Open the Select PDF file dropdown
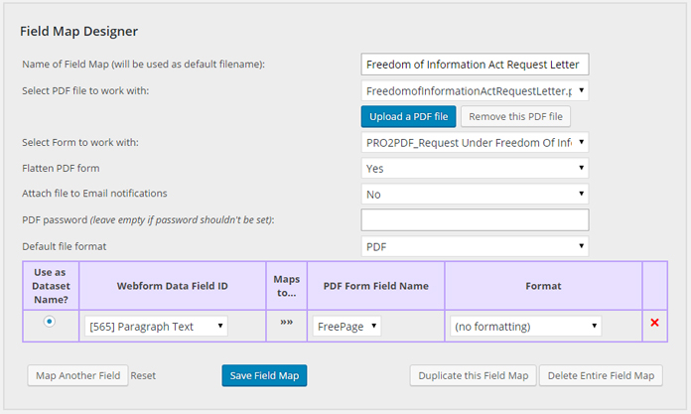The height and width of the screenshot is (414, 691). (x=475, y=91)
